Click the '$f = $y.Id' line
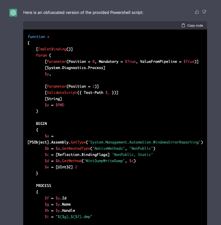 tap(56, 198)
